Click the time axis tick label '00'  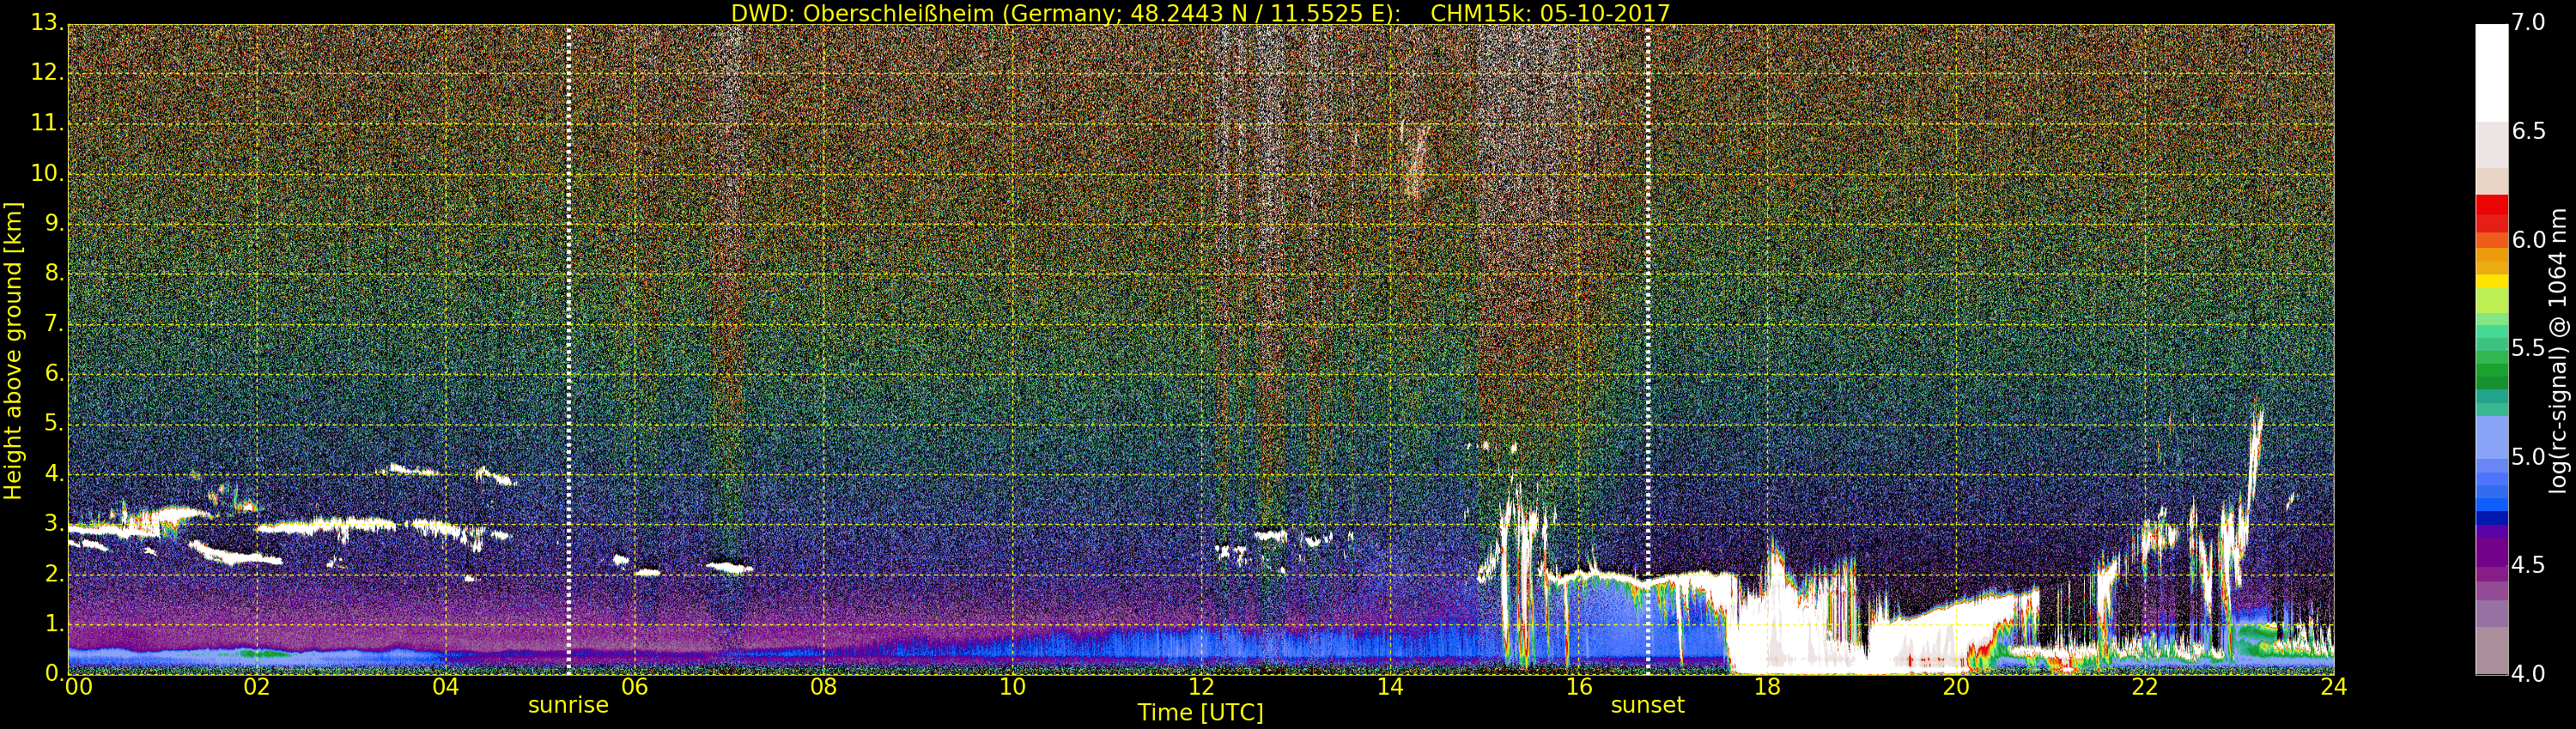click(78, 686)
